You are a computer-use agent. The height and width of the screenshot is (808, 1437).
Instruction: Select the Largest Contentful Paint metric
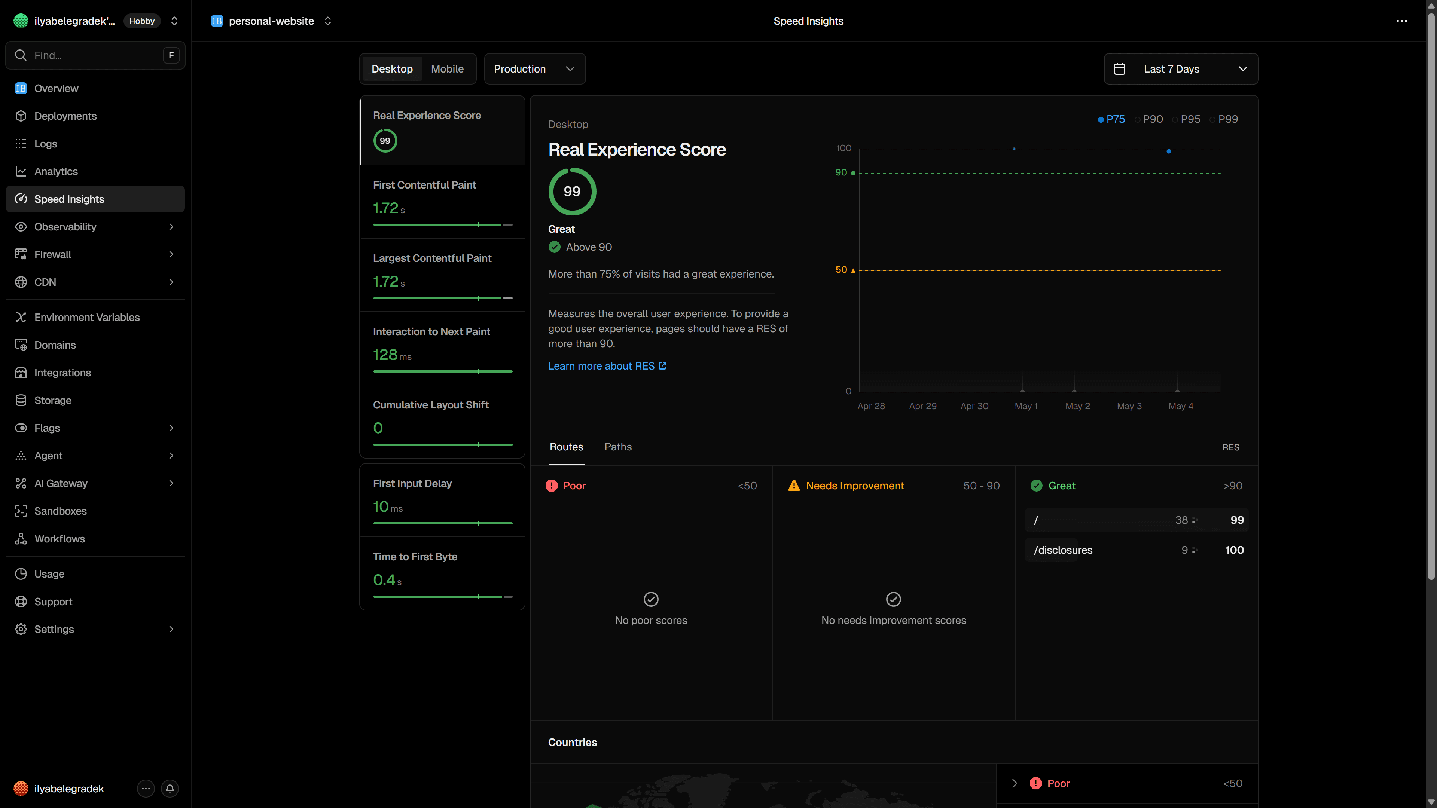442,275
